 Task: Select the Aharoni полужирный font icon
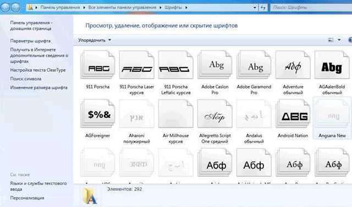point(137,114)
